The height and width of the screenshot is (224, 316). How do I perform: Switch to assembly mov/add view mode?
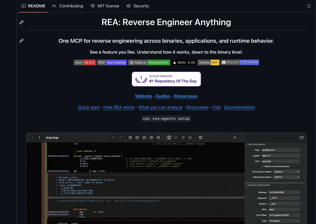point(169,138)
